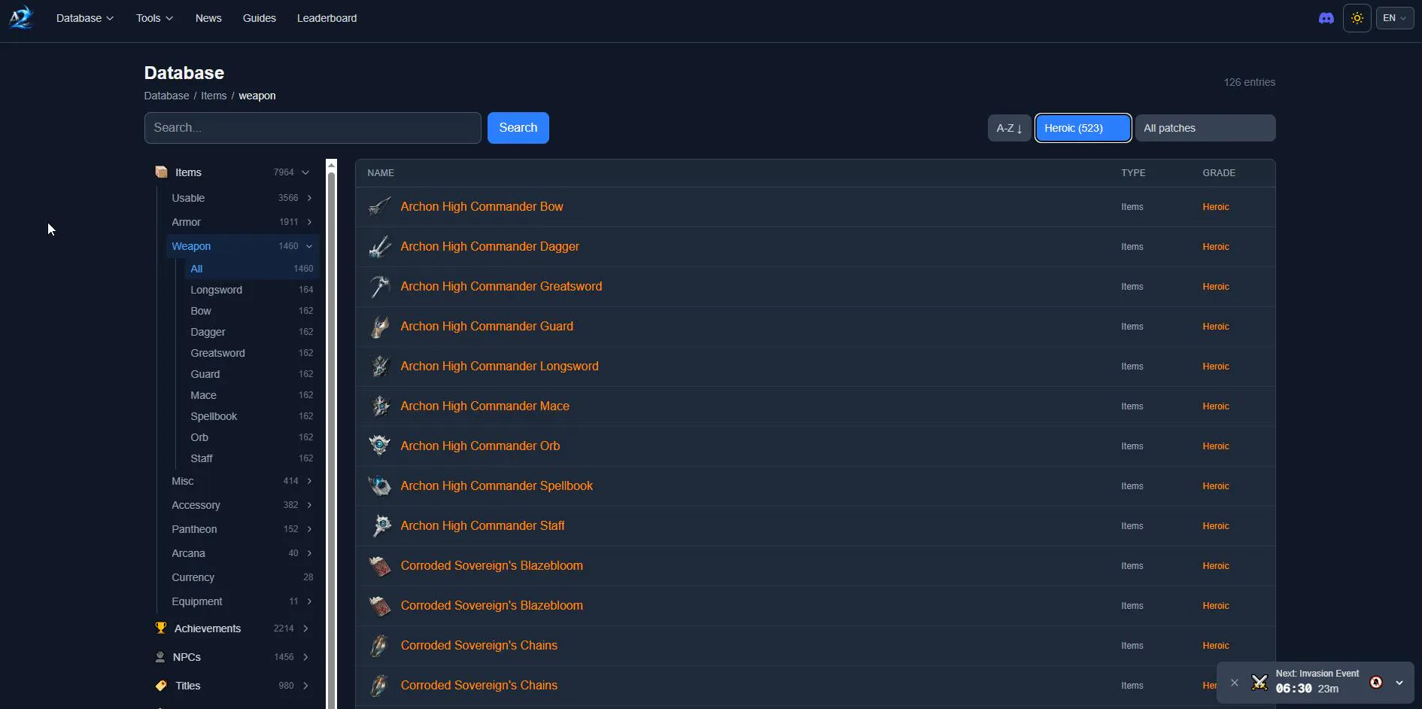Click the Archon High Commander Dagger icon
Image resolution: width=1422 pixels, height=709 pixels.
(x=380, y=246)
